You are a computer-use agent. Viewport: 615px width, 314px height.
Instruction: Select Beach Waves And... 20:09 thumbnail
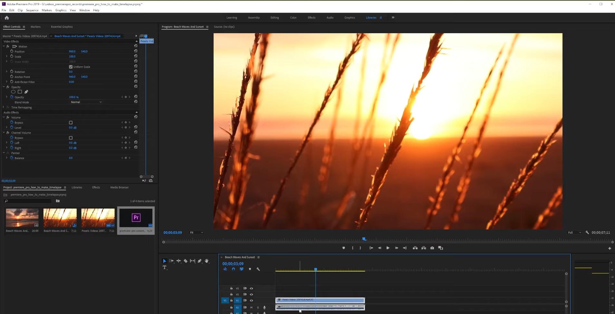coord(22,218)
